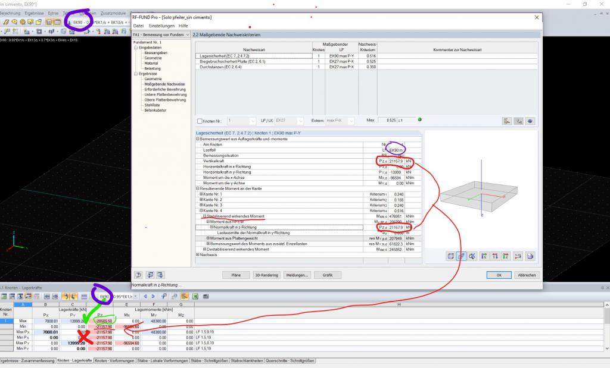Switch to Knoten - Verformungen tab
610x368 pixels.
pos(114,361)
